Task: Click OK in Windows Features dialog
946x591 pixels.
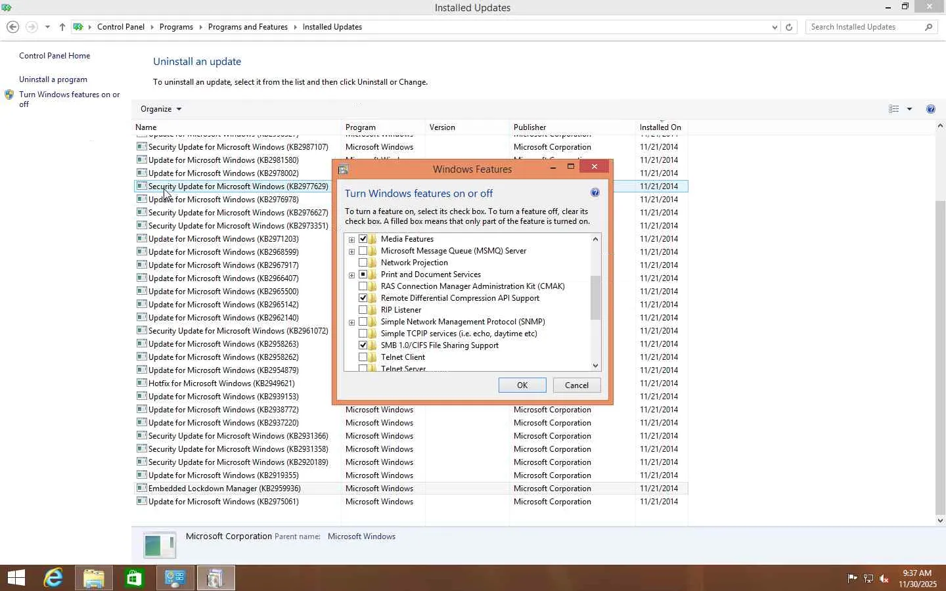Action: 522,385
